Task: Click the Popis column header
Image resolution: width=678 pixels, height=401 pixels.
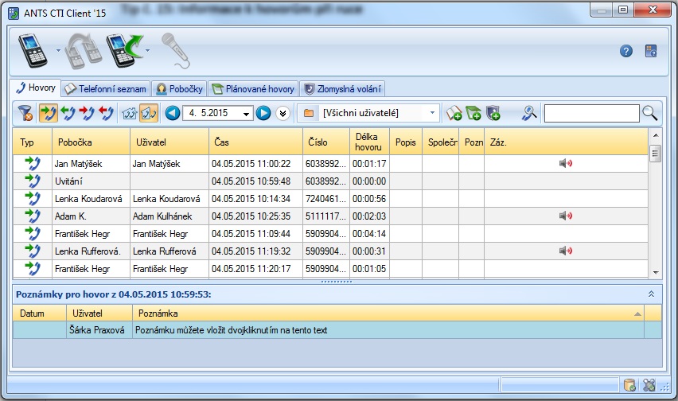Action: pyautogui.click(x=406, y=142)
